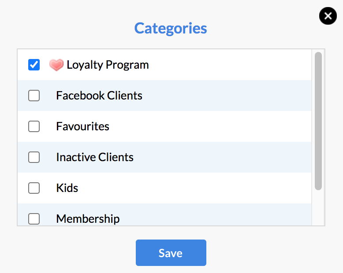Screen dimensions: 343x273
Task: Click the Inactive Clients category name
Action: click(95, 157)
